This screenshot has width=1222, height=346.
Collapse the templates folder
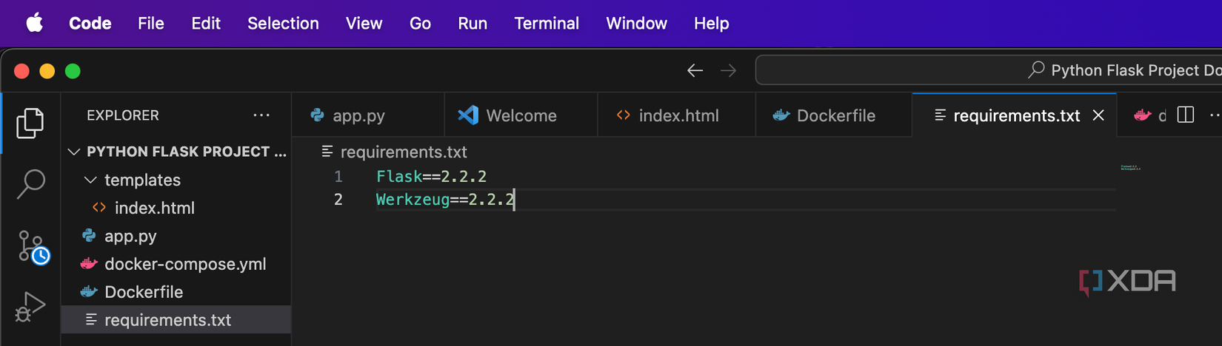(91, 180)
